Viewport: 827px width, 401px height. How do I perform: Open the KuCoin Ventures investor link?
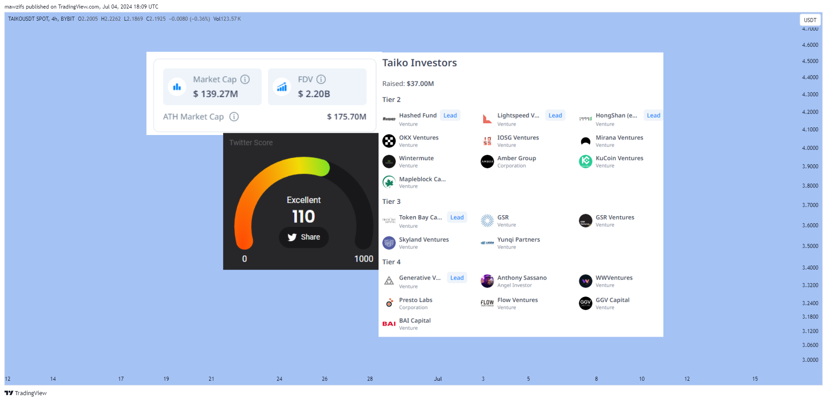pyautogui.click(x=619, y=158)
